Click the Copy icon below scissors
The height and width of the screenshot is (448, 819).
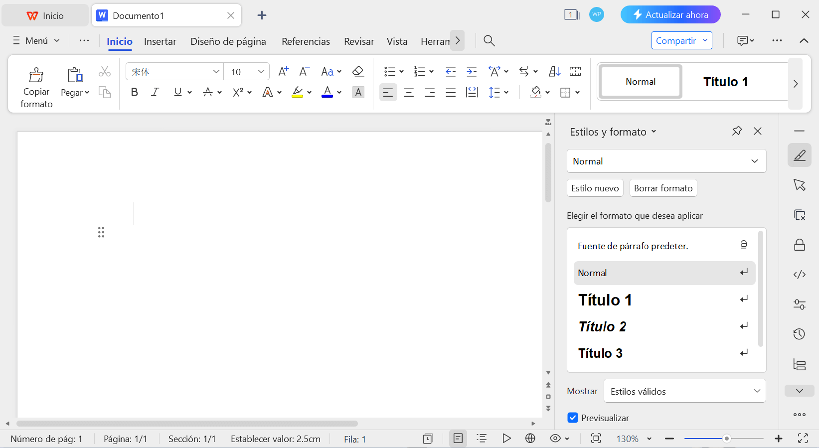coord(104,92)
